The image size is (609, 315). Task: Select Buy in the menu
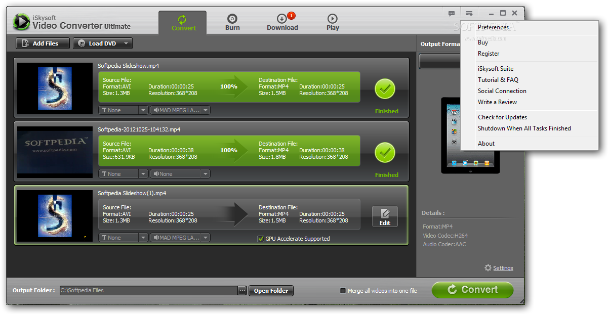[483, 42]
